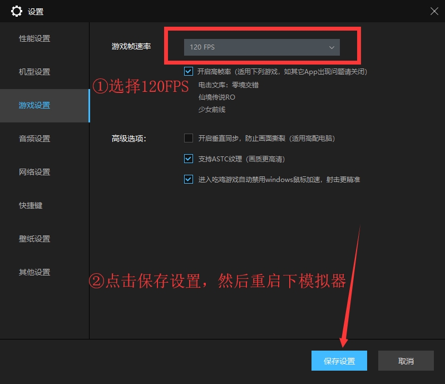Screen dimensions: 445x384
Task: Enable the 开启垂直同步 checkbox
Action: pos(189,138)
